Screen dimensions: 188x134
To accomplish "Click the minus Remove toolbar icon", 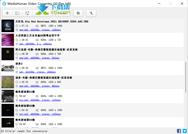I will [47, 13].
